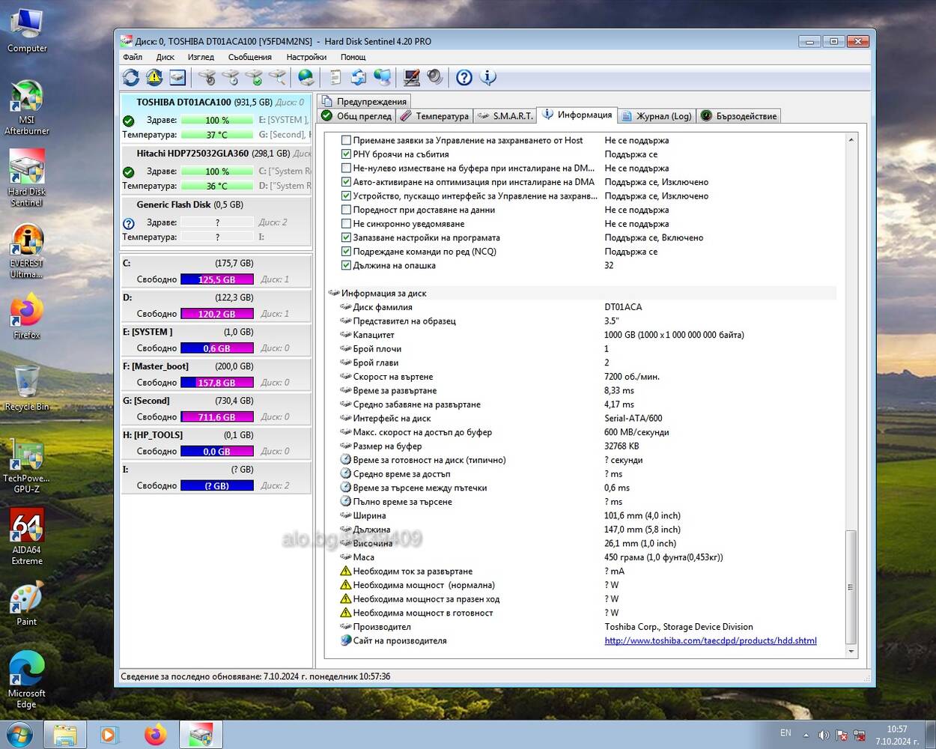This screenshot has height=749, width=936.
Task: Toggle the in-order data delivery checkbox
Action: 346,210
